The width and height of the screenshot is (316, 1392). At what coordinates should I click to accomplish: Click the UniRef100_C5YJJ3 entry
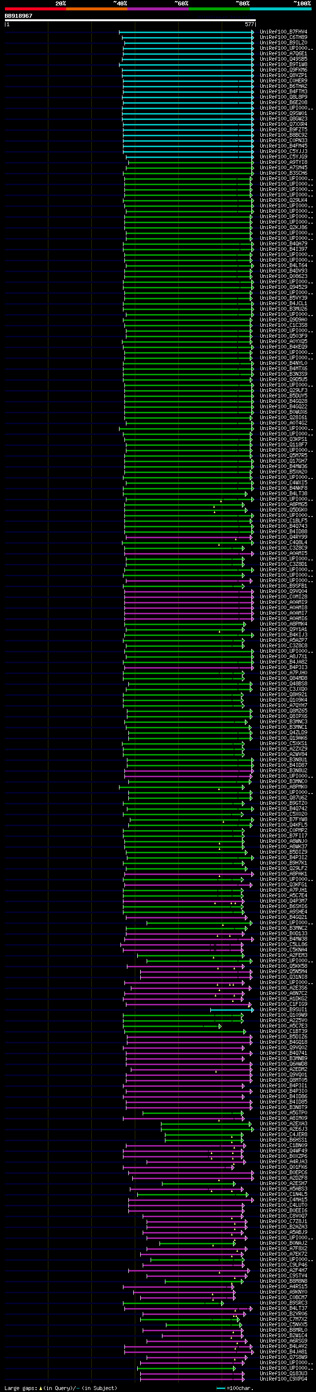coord(283,151)
